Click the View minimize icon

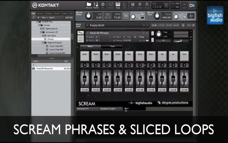(x=184, y=6)
